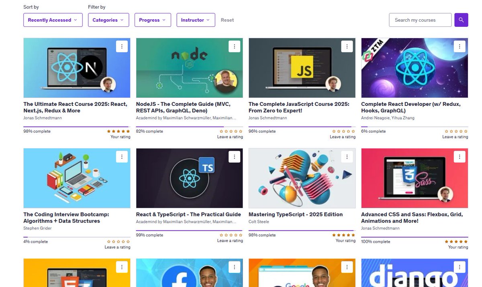Click the purple search magnifier button
Viewport: 482px width, 287px height.
(461, 20)
